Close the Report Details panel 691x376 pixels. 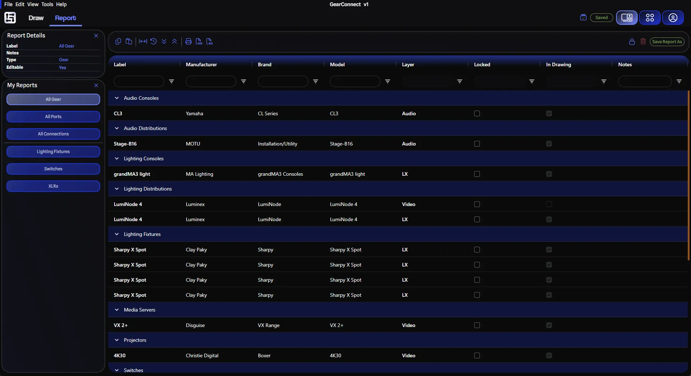pos(96,36)
